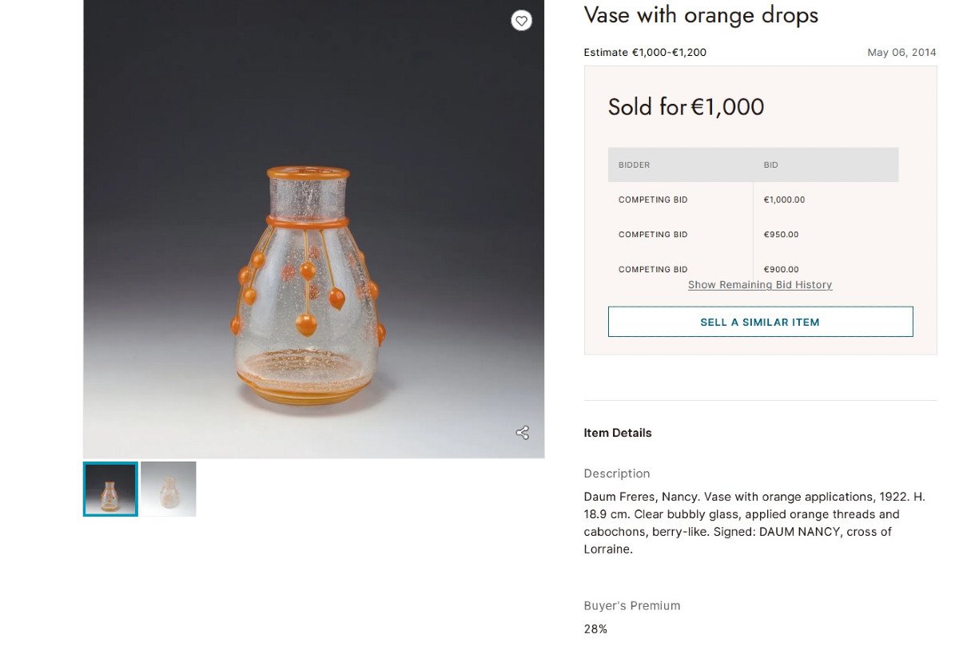Click the BIDDER column header
The height and width of the screenshot is (646, 959).
634,165
